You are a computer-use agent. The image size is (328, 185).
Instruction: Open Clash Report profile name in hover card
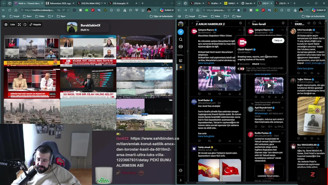point(245,49)
